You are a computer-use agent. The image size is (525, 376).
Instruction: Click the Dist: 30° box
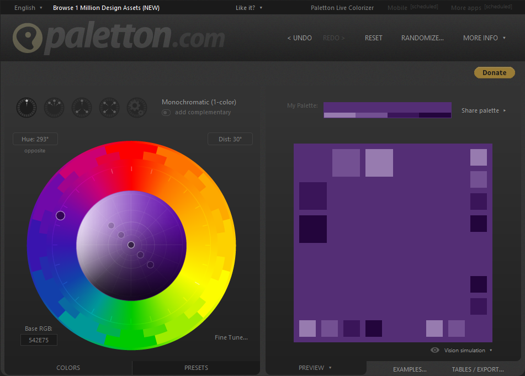[230, 139]
